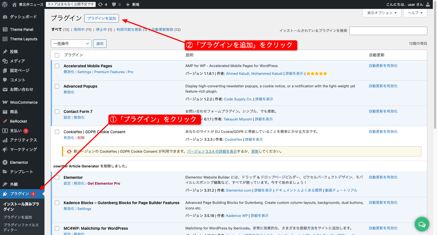Click プラグインを追加 button beside the title
The height and width of the screenshot is (235, 437).
[101, 18]
